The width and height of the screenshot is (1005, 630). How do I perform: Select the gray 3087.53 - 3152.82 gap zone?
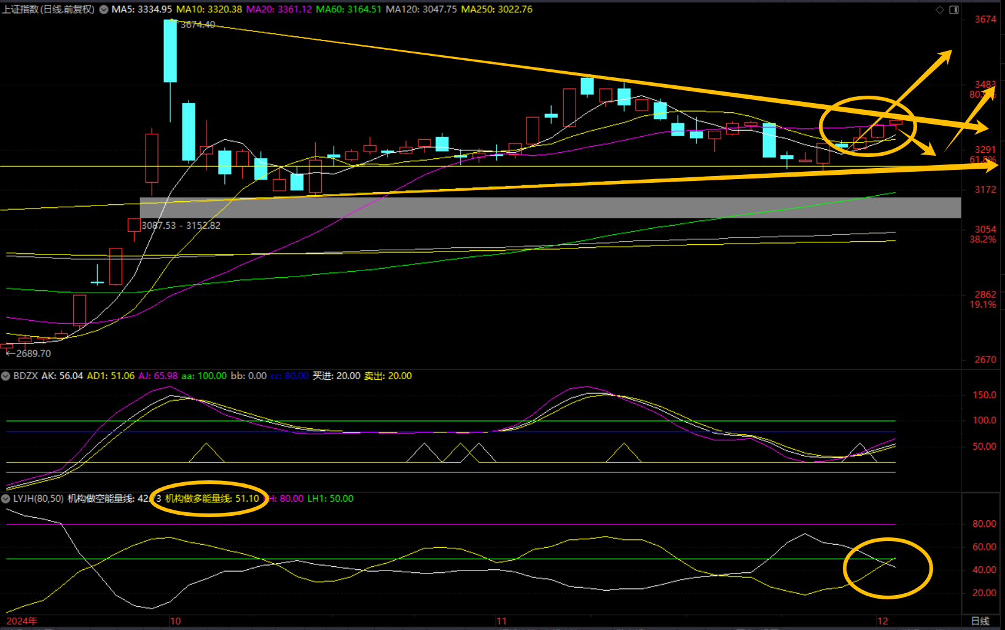[550, 207]
